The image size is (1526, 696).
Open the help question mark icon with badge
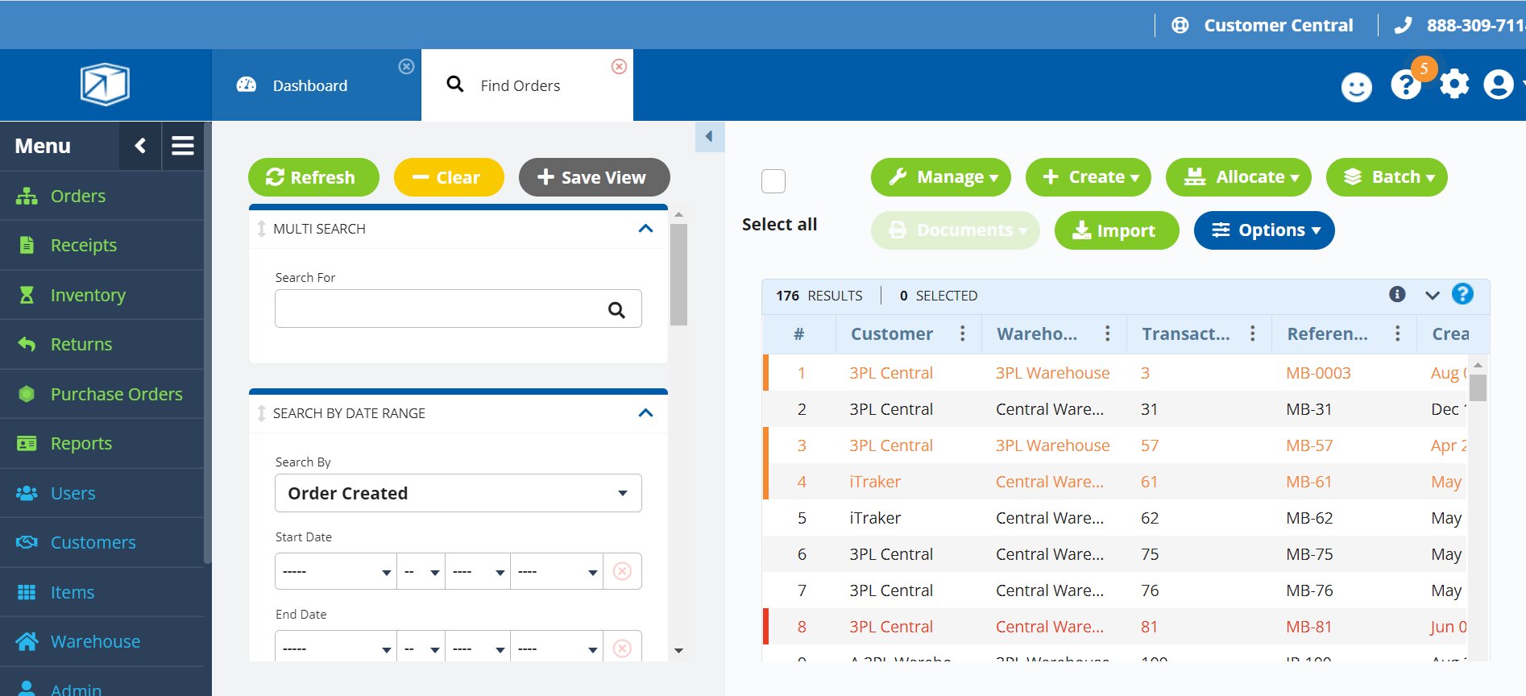(1405, 85)
